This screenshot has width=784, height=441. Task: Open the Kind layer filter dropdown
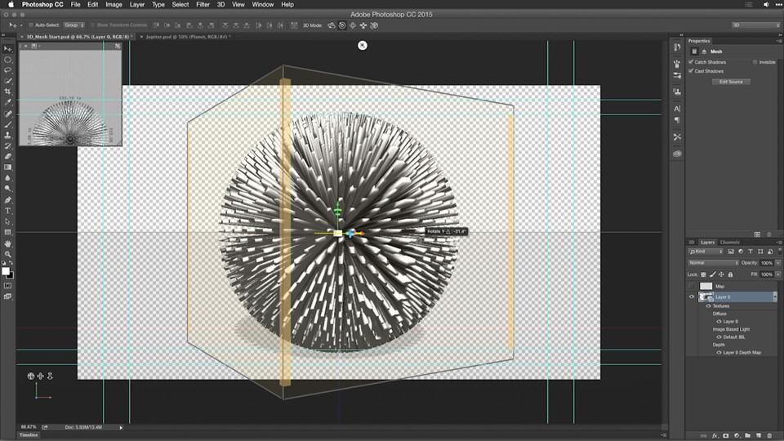click(x=706, y=252)
